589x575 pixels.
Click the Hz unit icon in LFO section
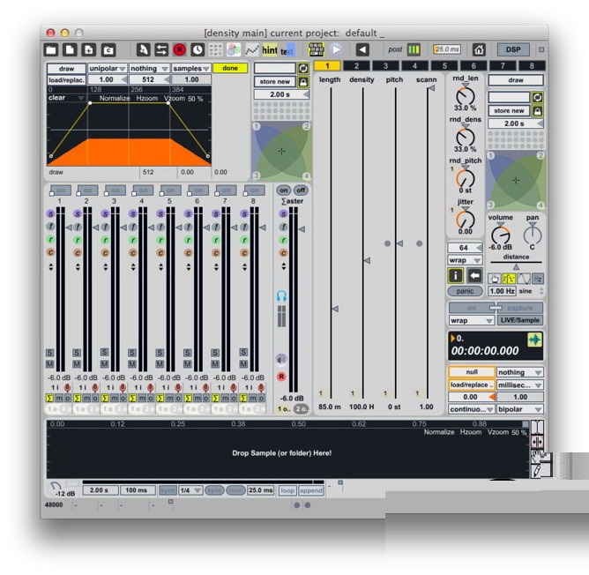(538, 279)
